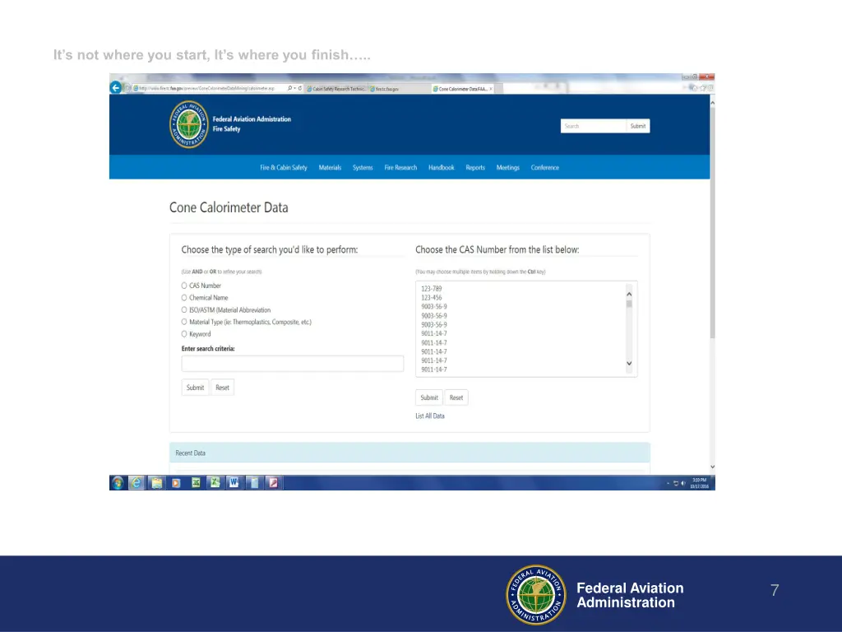
Task: Select CAS entry 123-456 in the list
Action: pyautogui.click(x=431, y=298)
